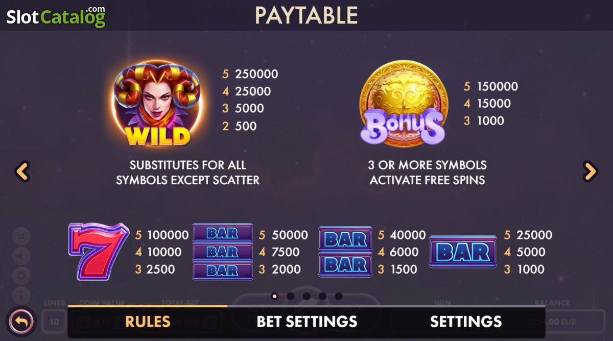Switch to the Settings tab
This screenshot has width=613, height=341.
point(466,322)
